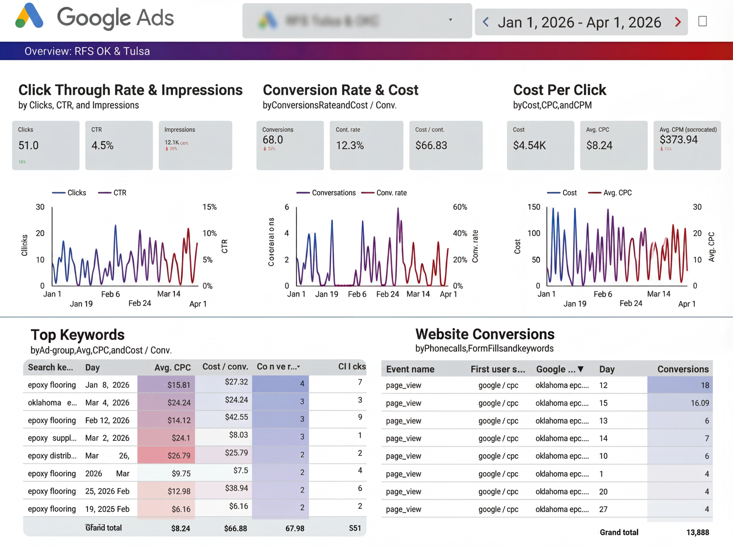Select the first epoxy flooring keyword row

[52, 385]
